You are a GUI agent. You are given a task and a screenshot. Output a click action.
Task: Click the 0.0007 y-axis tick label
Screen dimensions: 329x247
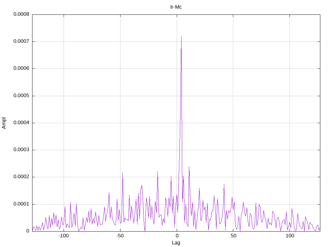(21, 41)
